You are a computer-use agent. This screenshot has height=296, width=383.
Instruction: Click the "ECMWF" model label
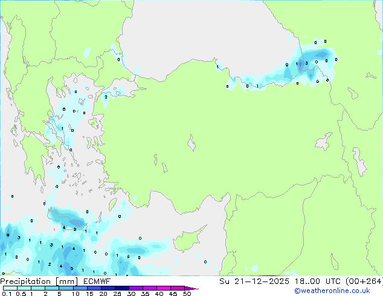pyautogui.click(x=97, y=282)
